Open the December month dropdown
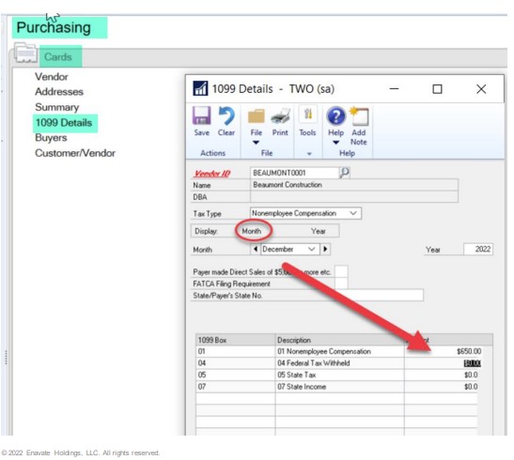Image resolution: width=514 pixels, height=460 pixels. [311, 249]
